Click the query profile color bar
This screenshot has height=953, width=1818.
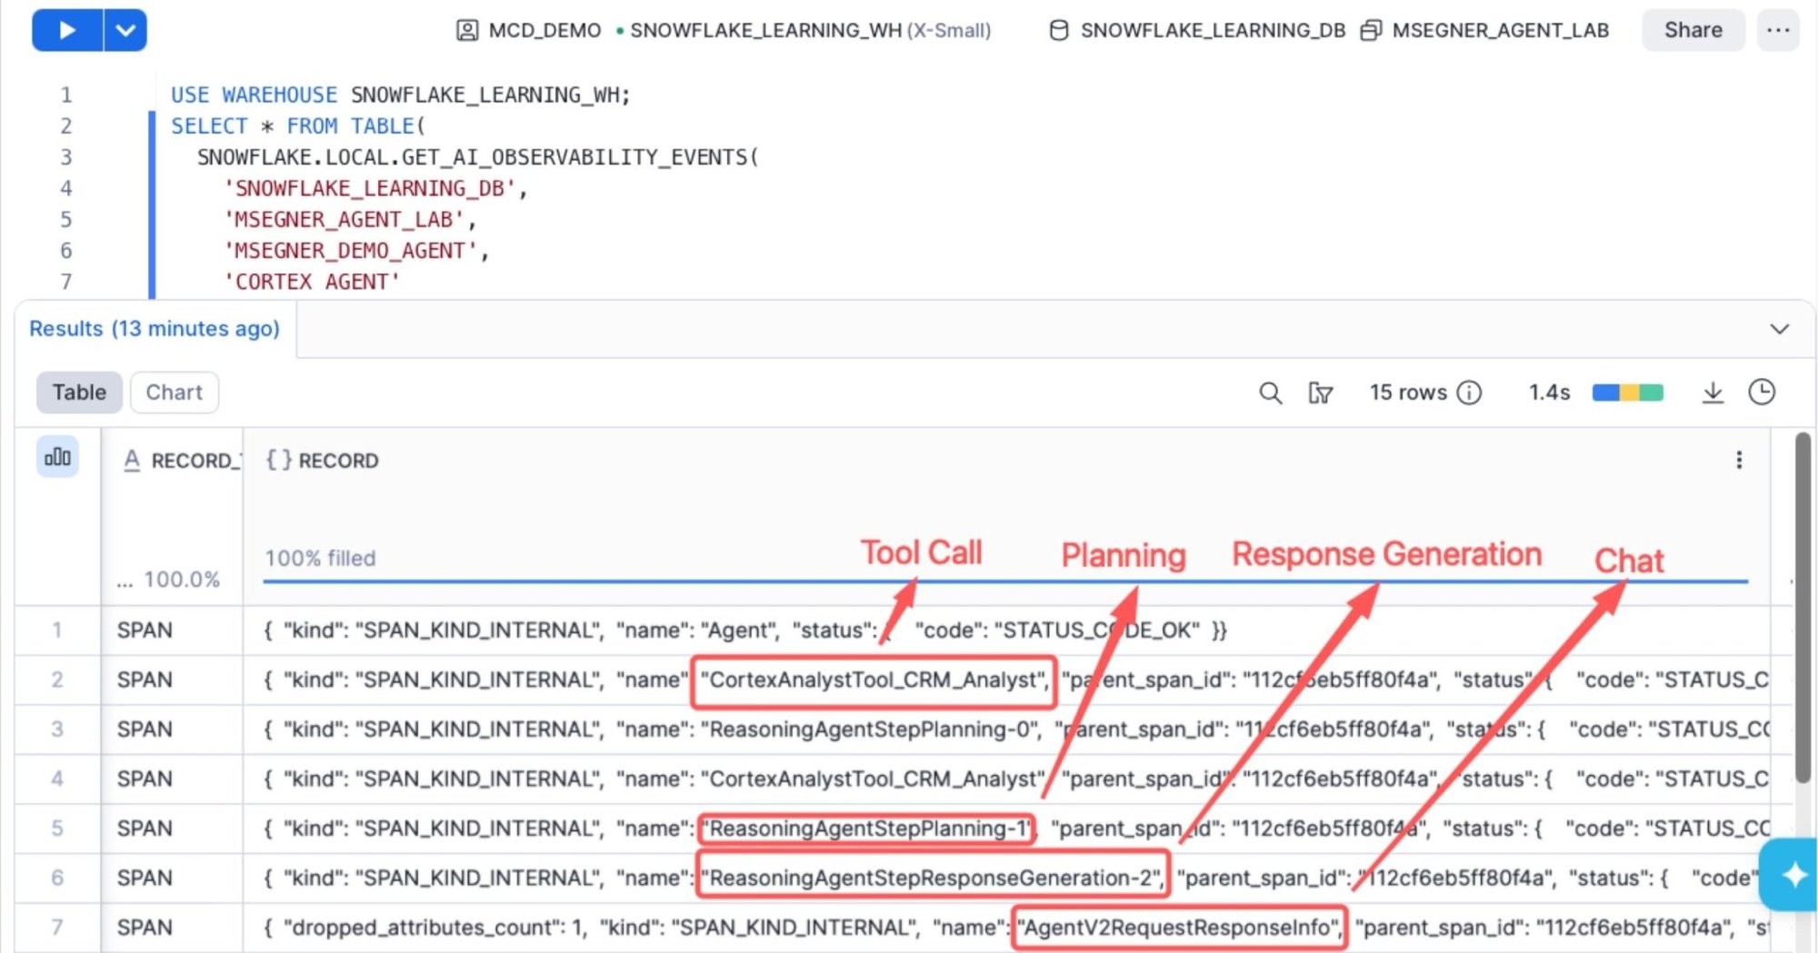(1627, 392)
